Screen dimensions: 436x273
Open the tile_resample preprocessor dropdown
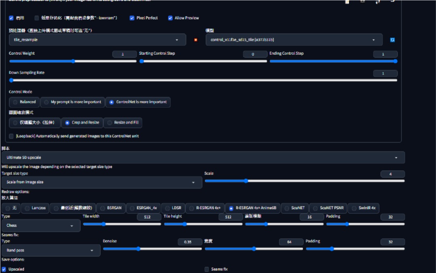97,40
